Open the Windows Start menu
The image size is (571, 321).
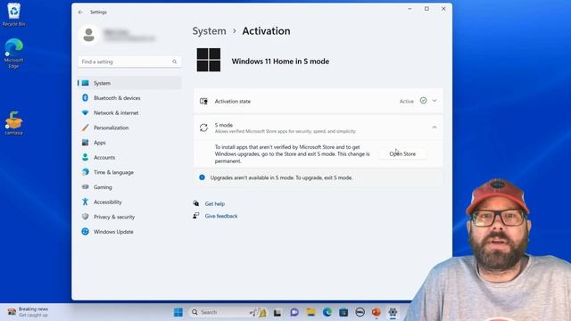point(178,312)
